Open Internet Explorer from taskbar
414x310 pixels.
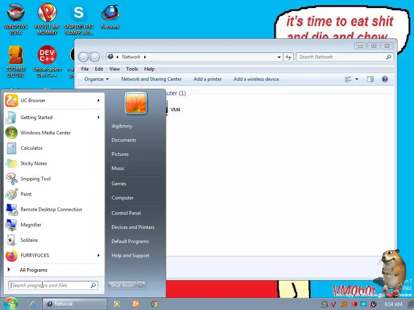(x=32, y=304)
